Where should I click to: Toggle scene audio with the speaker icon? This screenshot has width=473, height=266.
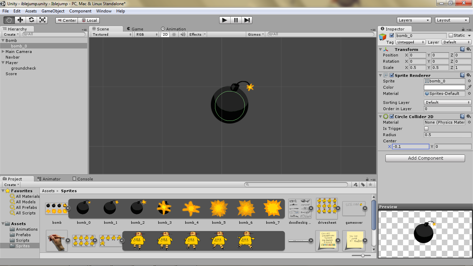click(182, 34)
